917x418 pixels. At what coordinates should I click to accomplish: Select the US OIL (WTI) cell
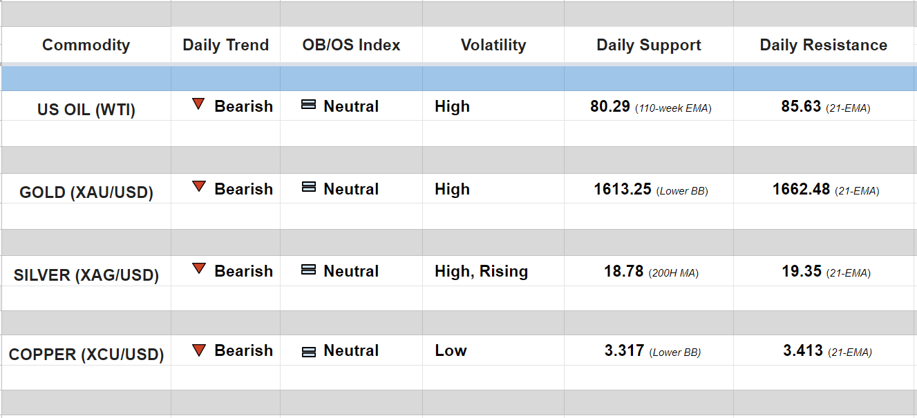86,110
